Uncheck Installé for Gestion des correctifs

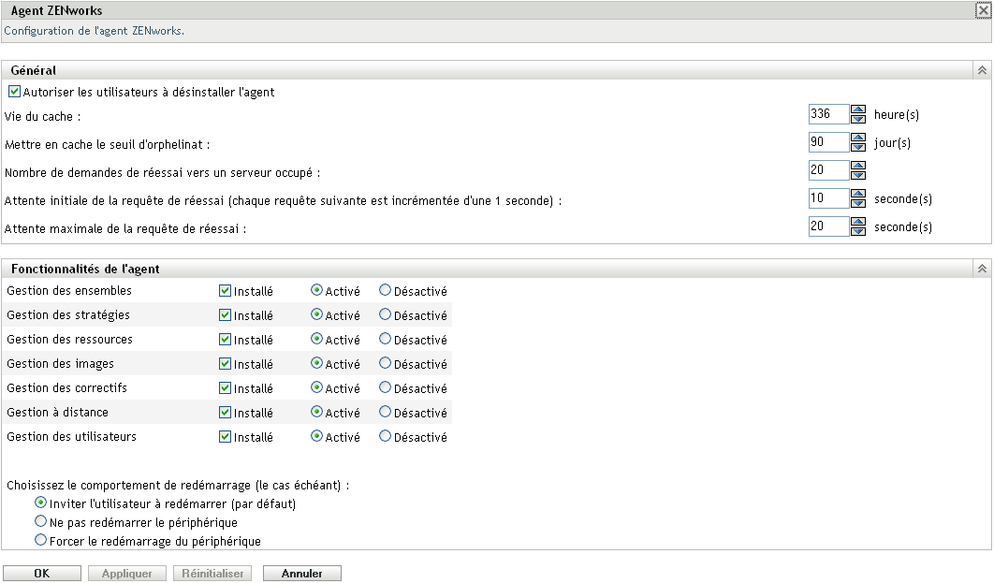pyautogui.click(x=225, y=387)
